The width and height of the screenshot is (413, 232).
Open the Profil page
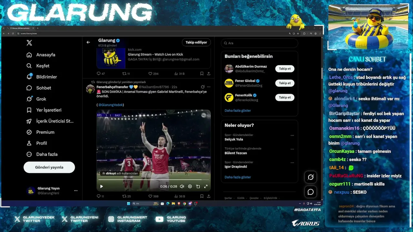37,143
